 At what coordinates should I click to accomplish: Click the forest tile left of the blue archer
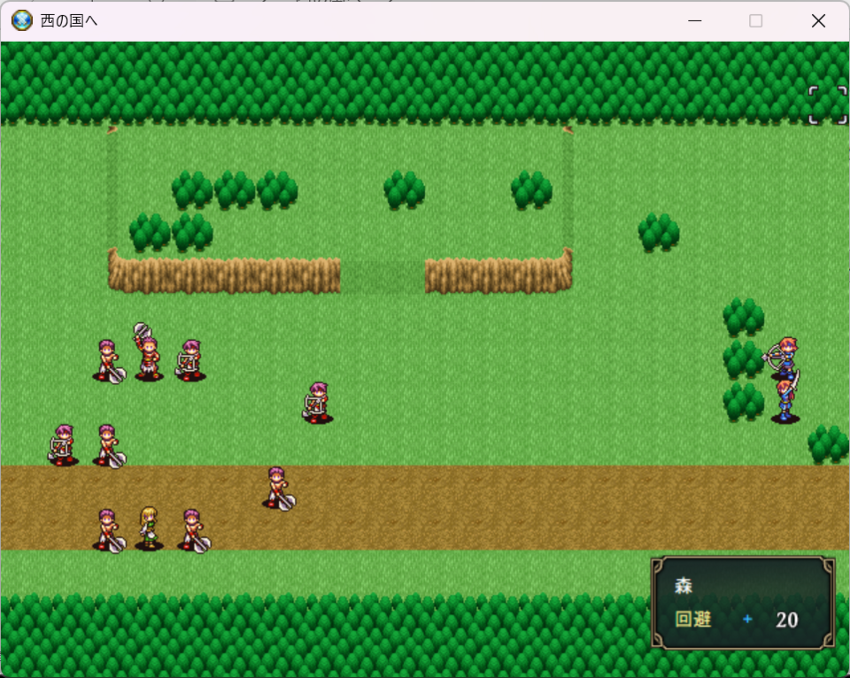coord(743,358)
